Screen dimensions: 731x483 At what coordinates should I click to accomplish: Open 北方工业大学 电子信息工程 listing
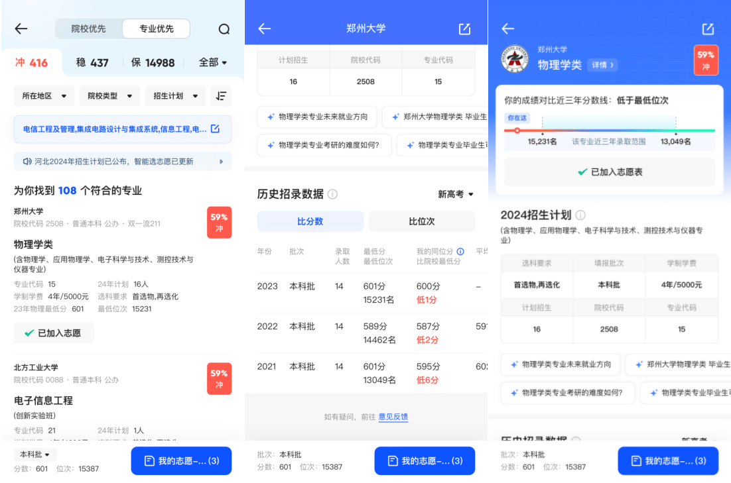coord(43,400)
